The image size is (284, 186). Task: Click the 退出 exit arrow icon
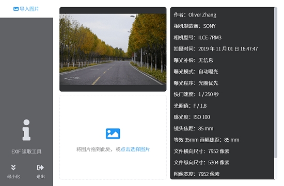point(40,167)
